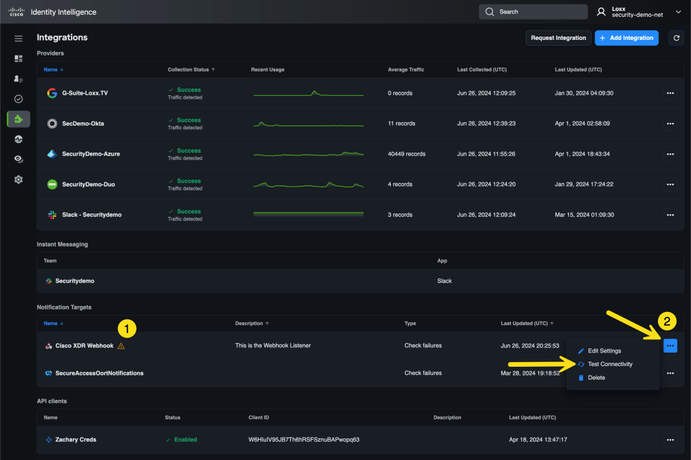The image size is (691, 460).
Task: Open the Dashboard icon in the sidebar
Action: tap(18, 58)
